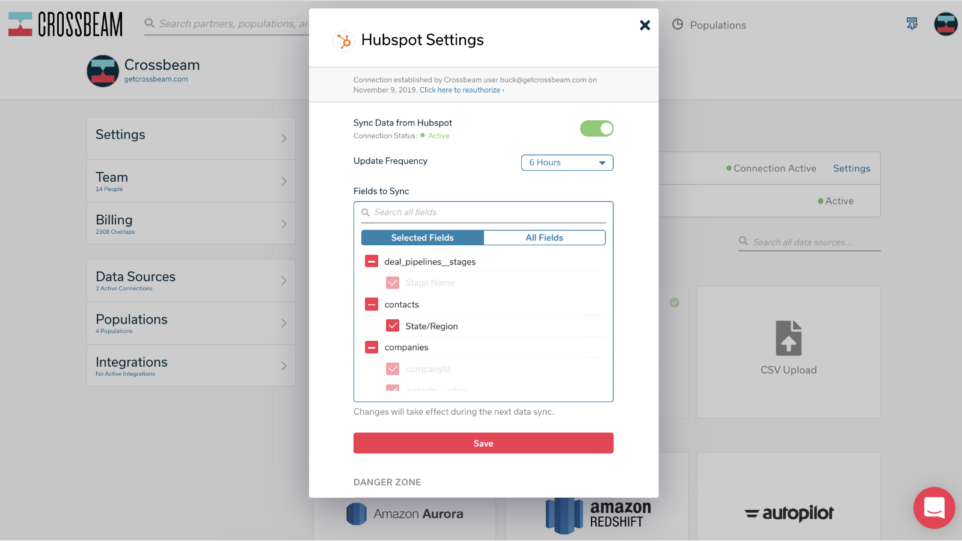Screen dimensions: 962x541
Task: Uncheck the State/Region field
Action: pyautogui.click(x=393, y=326)
